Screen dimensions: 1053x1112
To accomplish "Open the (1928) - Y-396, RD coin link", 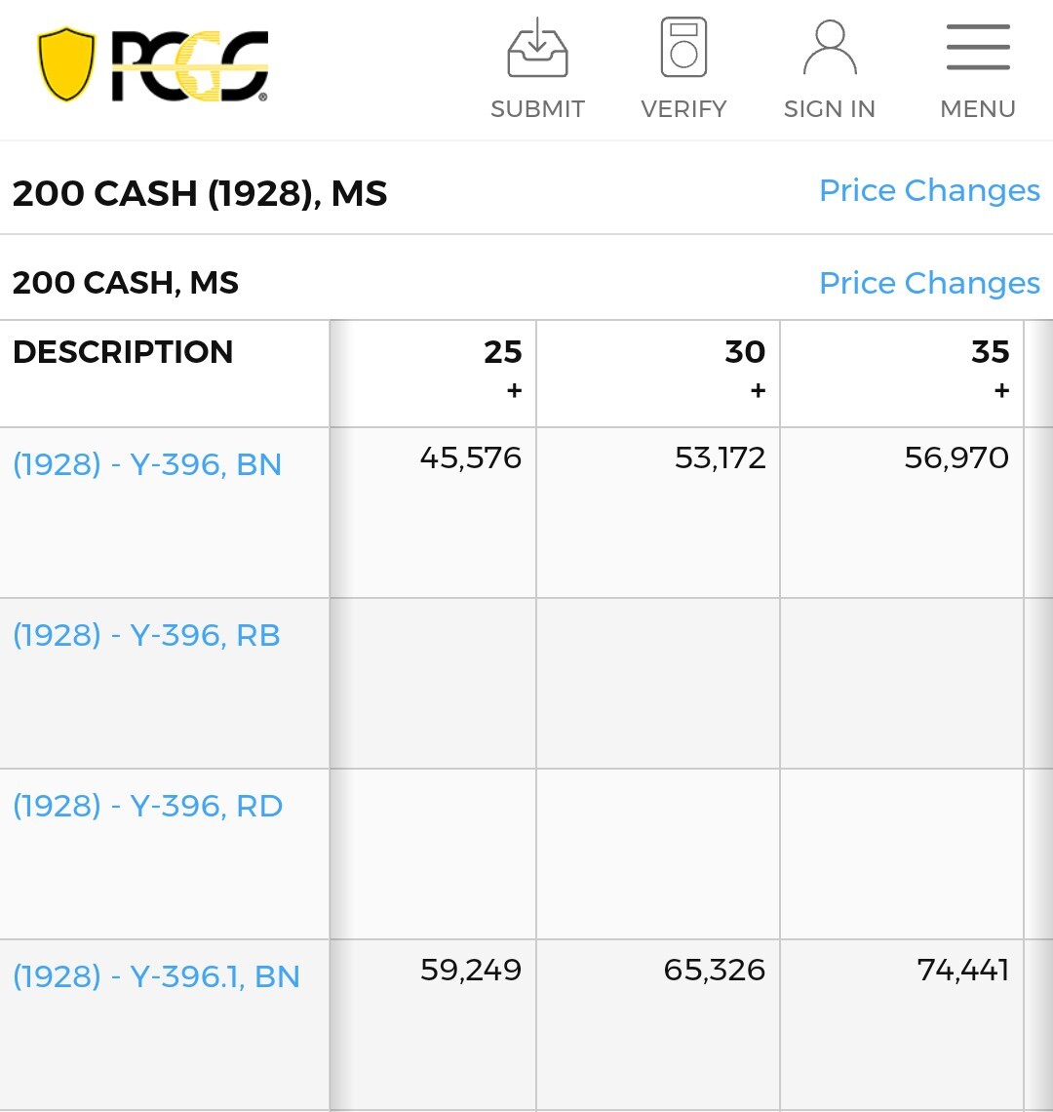I will [147, 806].
